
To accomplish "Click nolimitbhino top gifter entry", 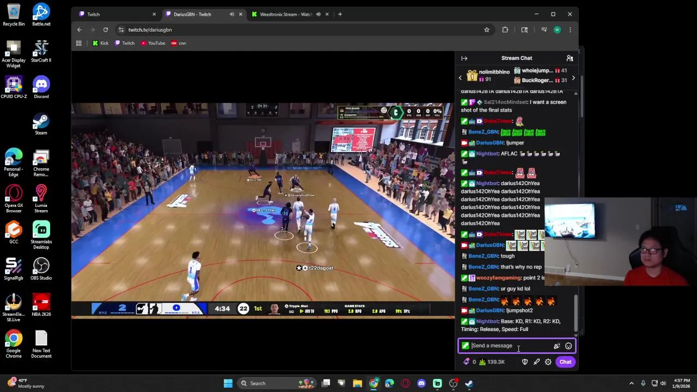I will (488, 76).
